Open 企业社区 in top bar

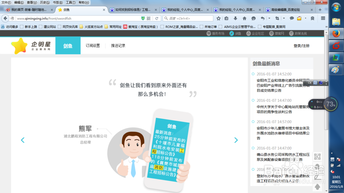[x=255, y=33]
